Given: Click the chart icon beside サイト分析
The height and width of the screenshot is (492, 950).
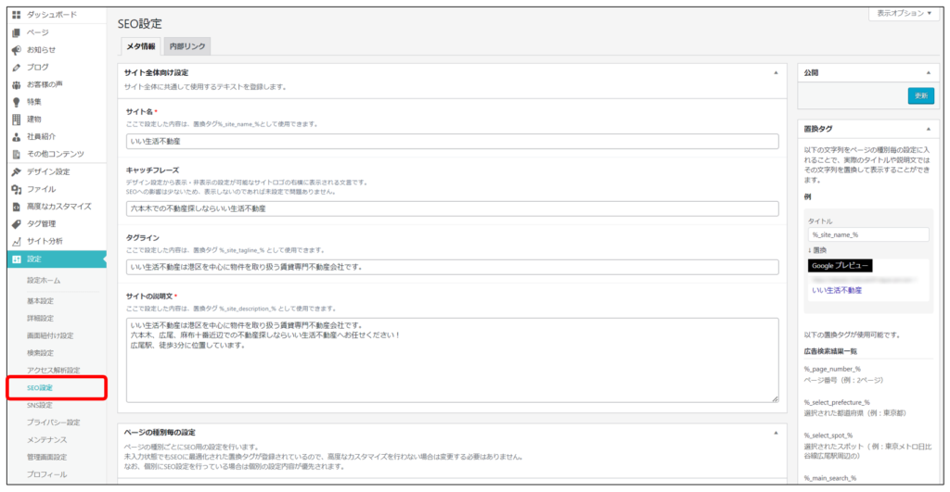Looking at the screenshot, I should [17, 241].
